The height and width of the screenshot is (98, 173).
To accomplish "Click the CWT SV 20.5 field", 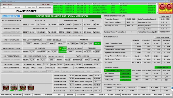I will [89, 24].
